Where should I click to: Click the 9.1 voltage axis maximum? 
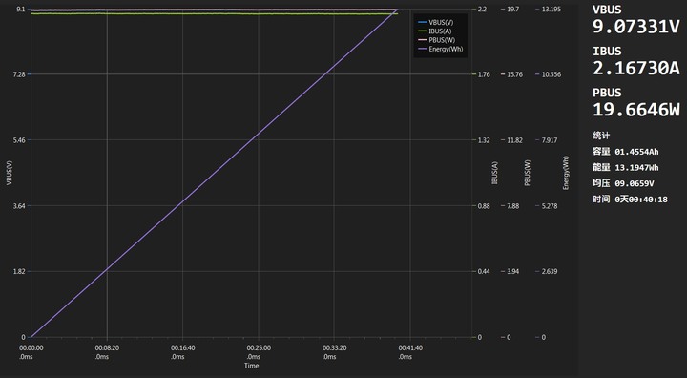coord(22,9)
